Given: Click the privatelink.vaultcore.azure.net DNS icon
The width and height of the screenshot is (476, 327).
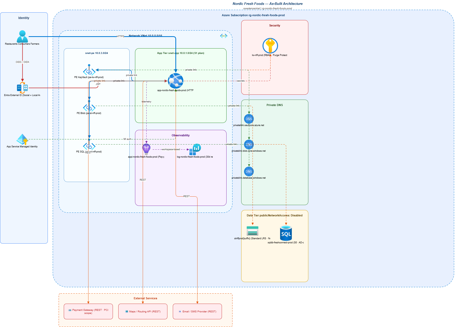Looking at the screenshot, I should click(249, 119).
